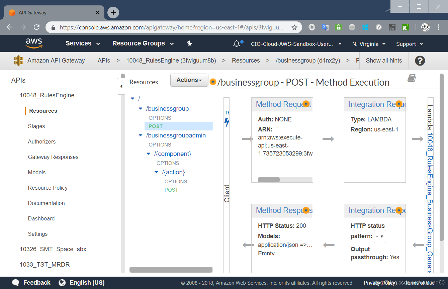The width and height of the screenshot is (448, 289).
Task: Open Chrome three-dot menu
Action: coord(439,27)
